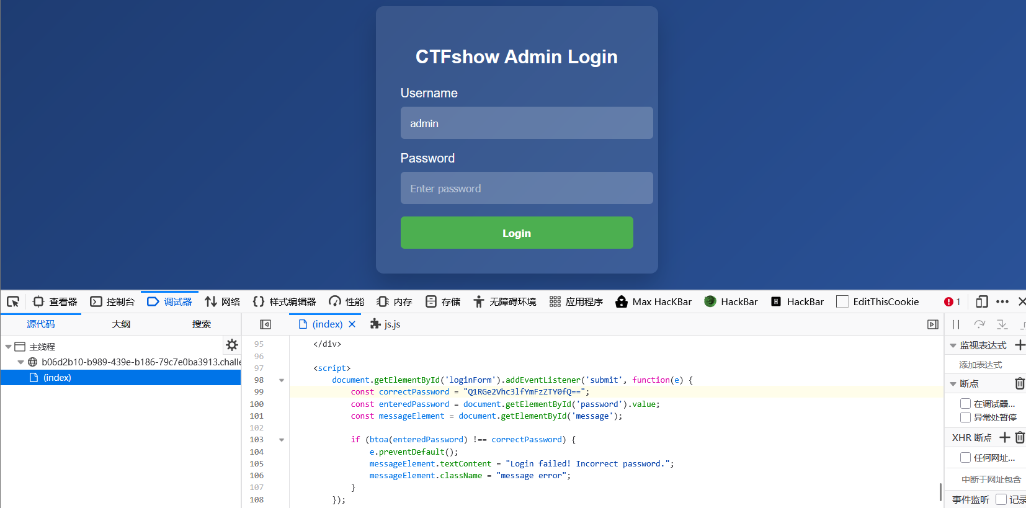Enable the 任何网址 any URL checkbox

(965, 458)
